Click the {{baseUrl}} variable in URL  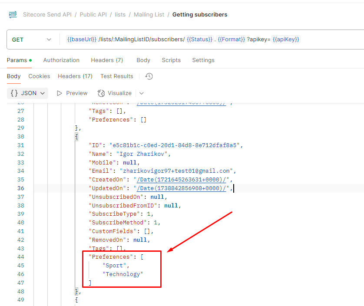click(82, 39)
